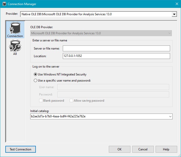Select Use Windows NT Integrated Security
This screenshot has height=157, width=181.
pyautogui.click(x=36, y=74)
